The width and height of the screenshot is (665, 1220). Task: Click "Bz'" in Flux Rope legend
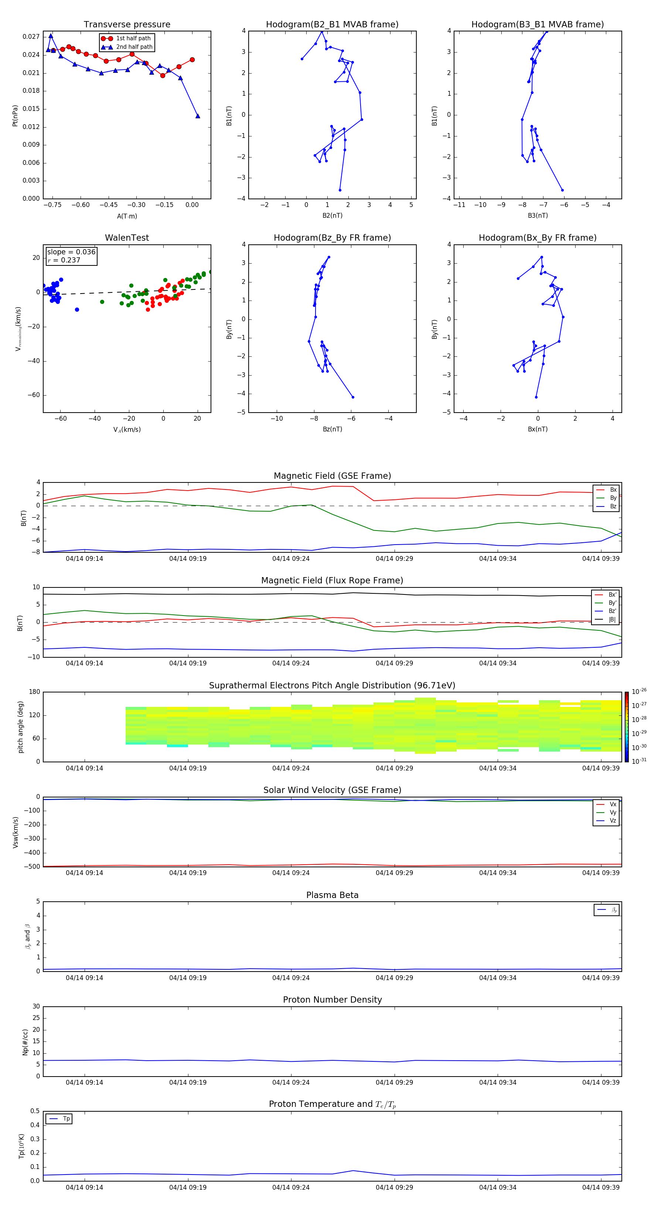[x=613, y=611]
